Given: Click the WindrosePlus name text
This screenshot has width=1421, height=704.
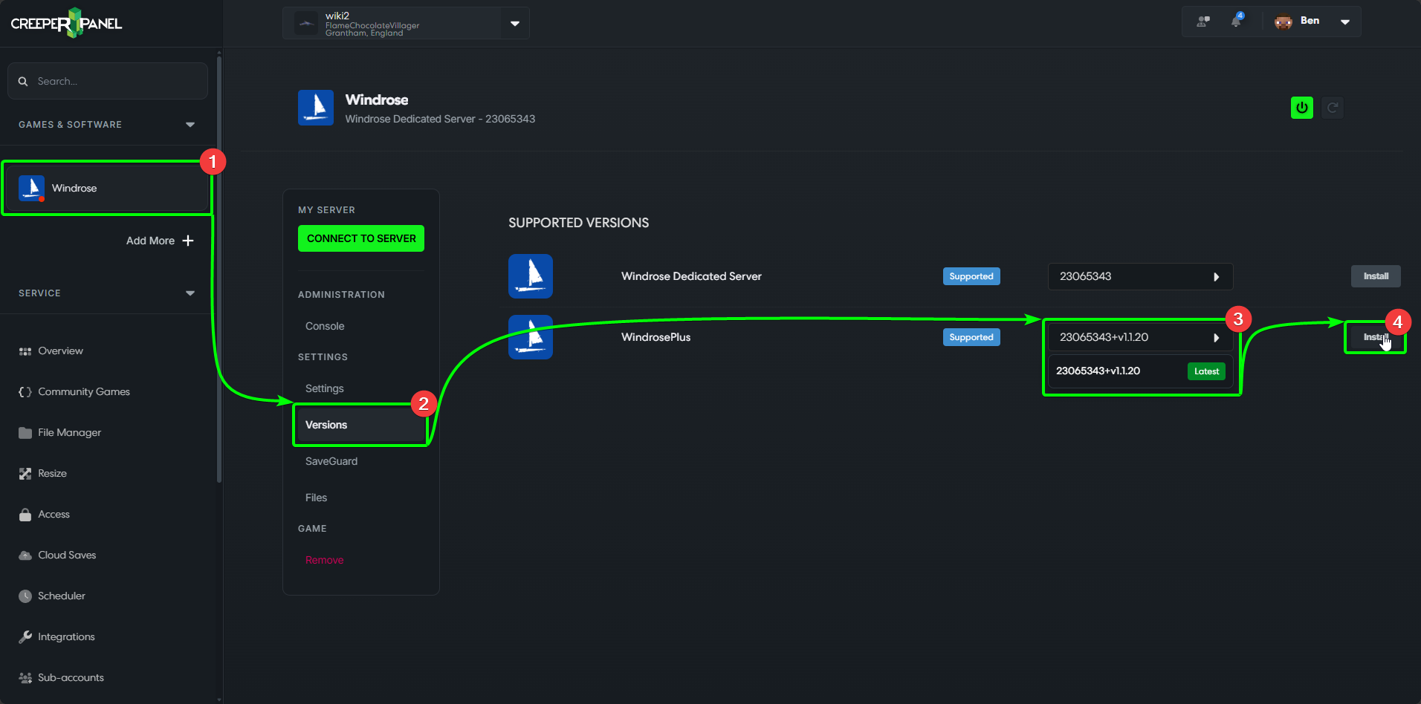Looking at the screenshot, I should 656,337.
